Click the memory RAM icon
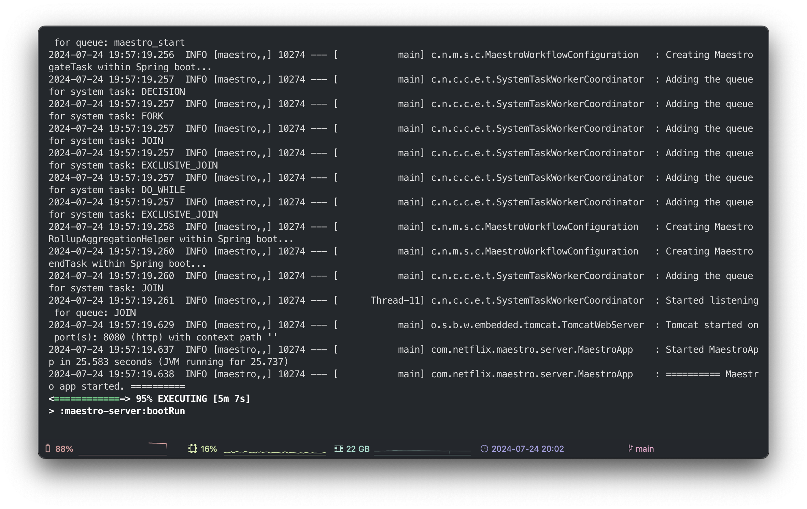The width and height of the screenshot is (807, 509). [338, 449]
